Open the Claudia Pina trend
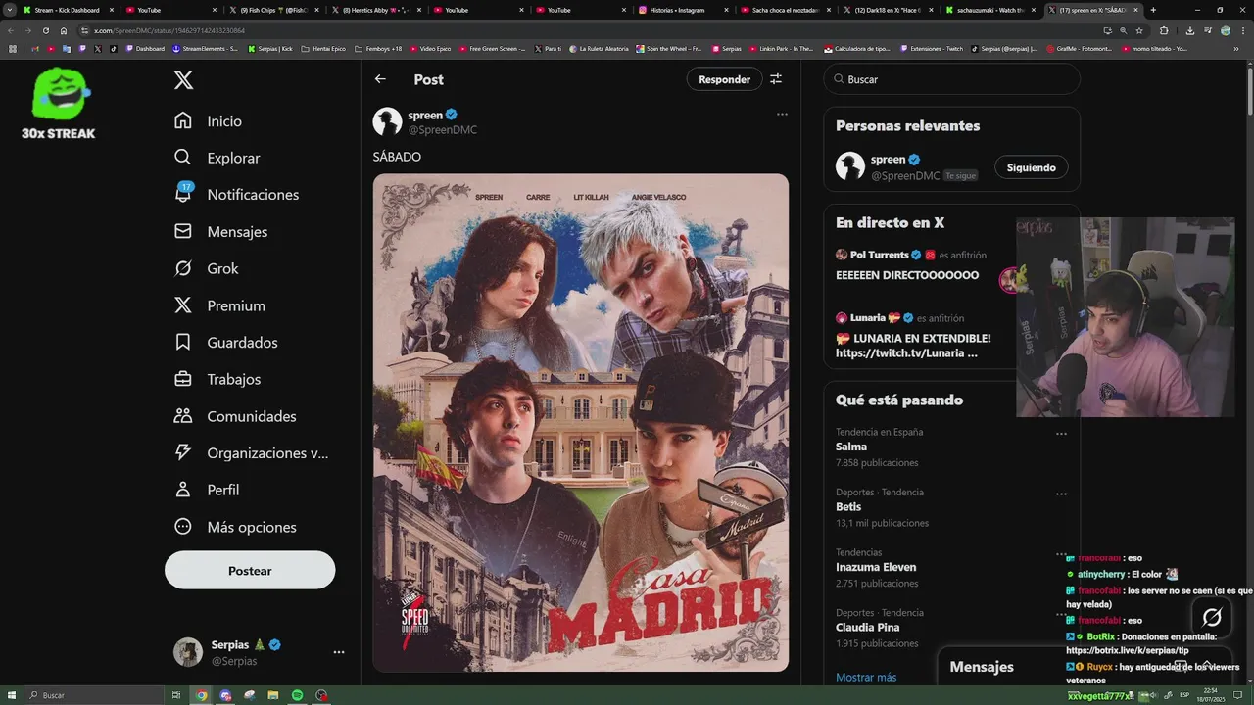Screen dimensions: 1254x705 pos(867,628)
